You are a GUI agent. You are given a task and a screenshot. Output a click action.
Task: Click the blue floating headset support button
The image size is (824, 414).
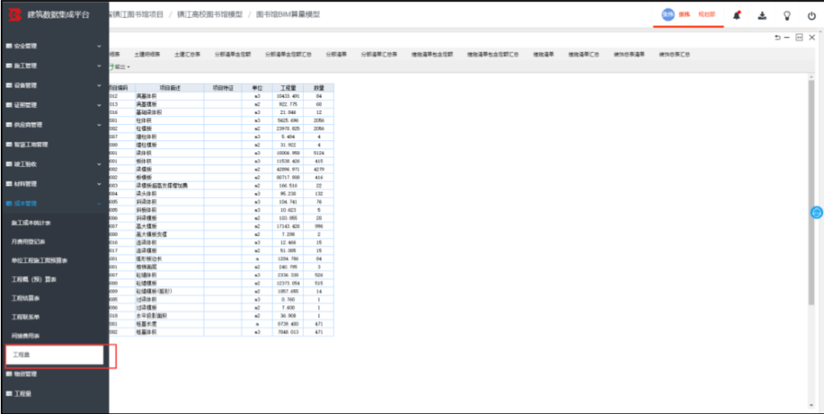[x=816, y=212]
